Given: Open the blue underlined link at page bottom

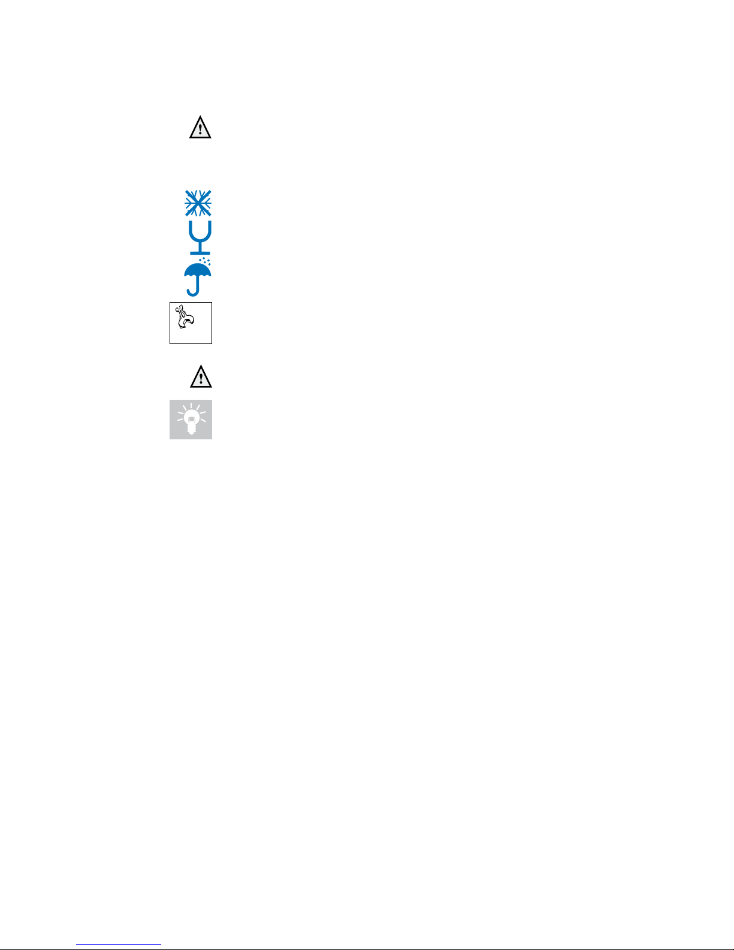Looking at the screenshot, I should (x=119, y=945).
